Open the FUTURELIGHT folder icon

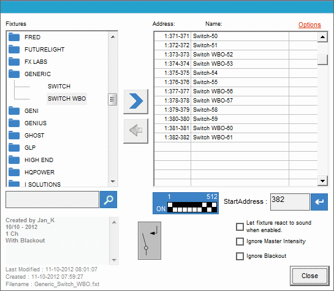tap(14, 50)
